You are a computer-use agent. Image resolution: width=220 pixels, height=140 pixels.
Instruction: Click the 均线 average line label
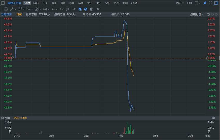(x=19, y=14)
